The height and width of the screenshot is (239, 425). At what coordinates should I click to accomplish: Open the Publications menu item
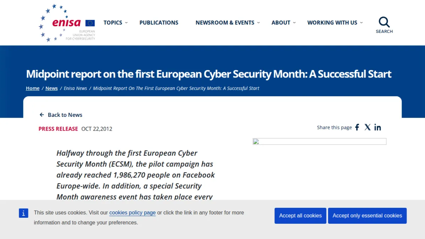pyautogui.click(x=159, y=23)
